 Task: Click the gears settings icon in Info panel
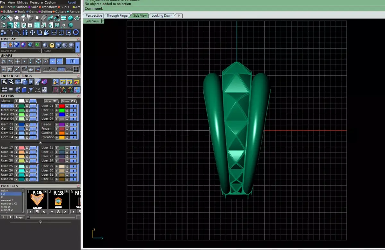click(x=4, y=82)
